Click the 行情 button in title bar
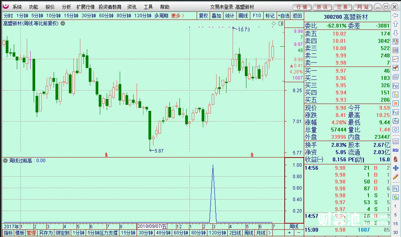This screenshot has height=237, width=401. click(302, 7)
